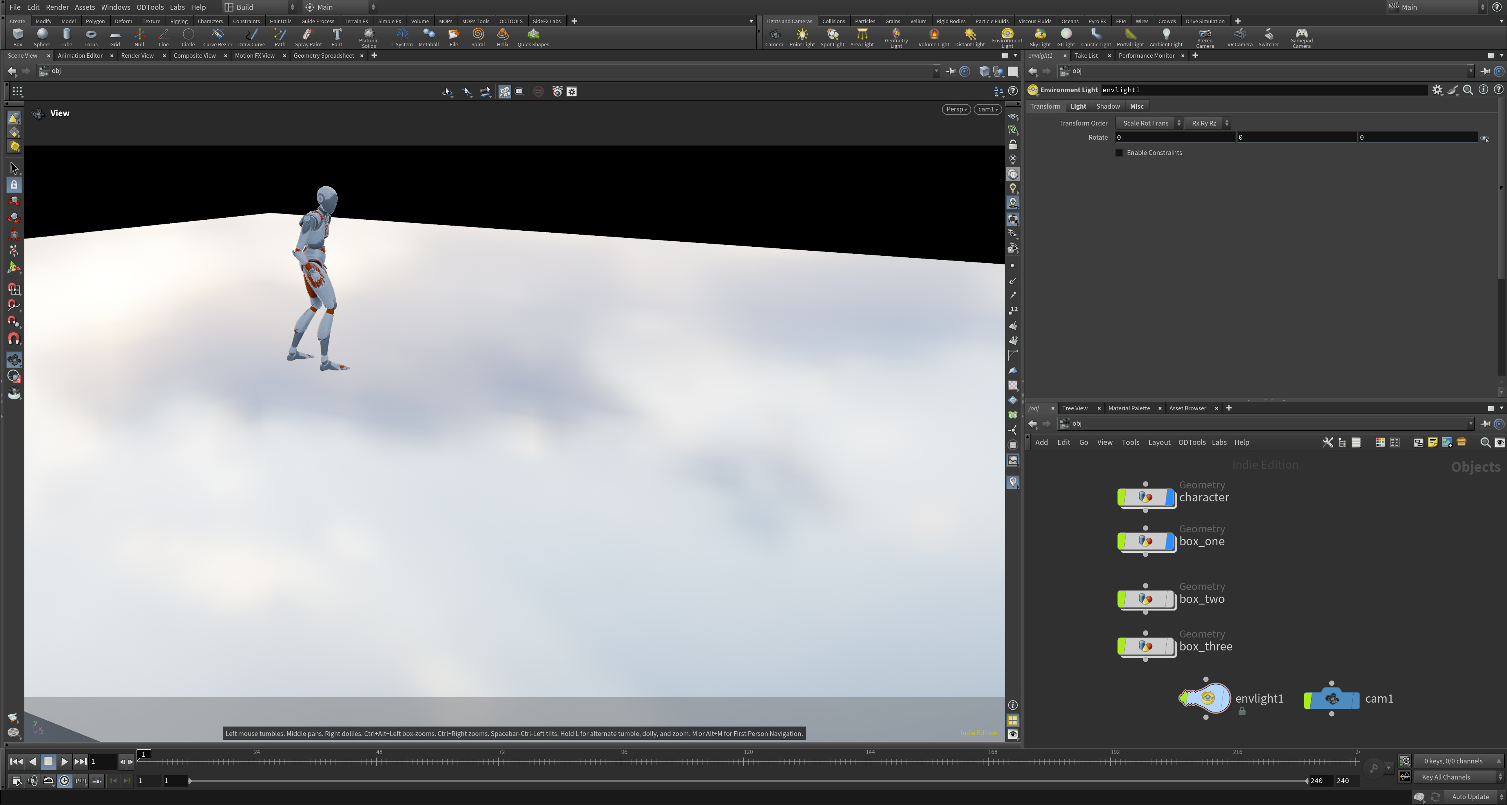Open the network editor Layout menu

[1159, 443]
